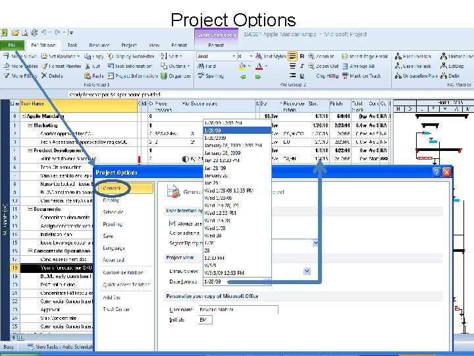Run the BaselinePlan macro

tap(413, 56)
